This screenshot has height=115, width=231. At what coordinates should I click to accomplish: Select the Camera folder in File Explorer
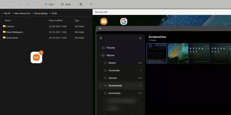click(x=8, y=26)
